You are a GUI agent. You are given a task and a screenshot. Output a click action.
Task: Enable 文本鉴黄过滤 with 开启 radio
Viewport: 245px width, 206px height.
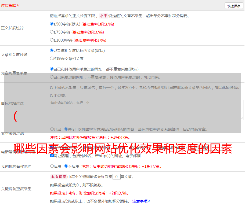click(x=52, y=129)
